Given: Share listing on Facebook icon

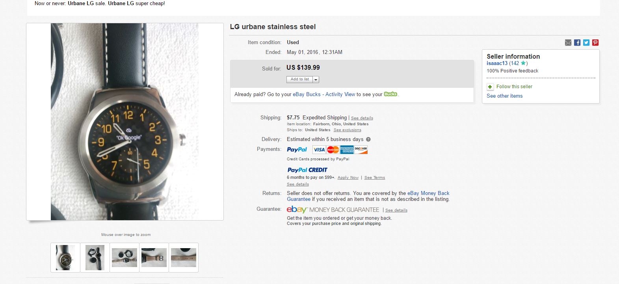Looking at the screenshot, I should (x=577, y=43).
